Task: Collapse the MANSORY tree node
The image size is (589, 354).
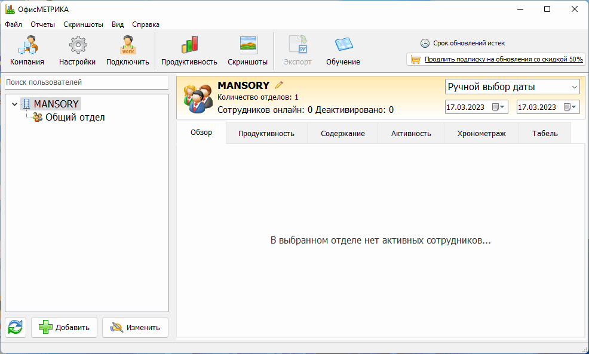Action: pyautogui.click(x=15, y=104)
